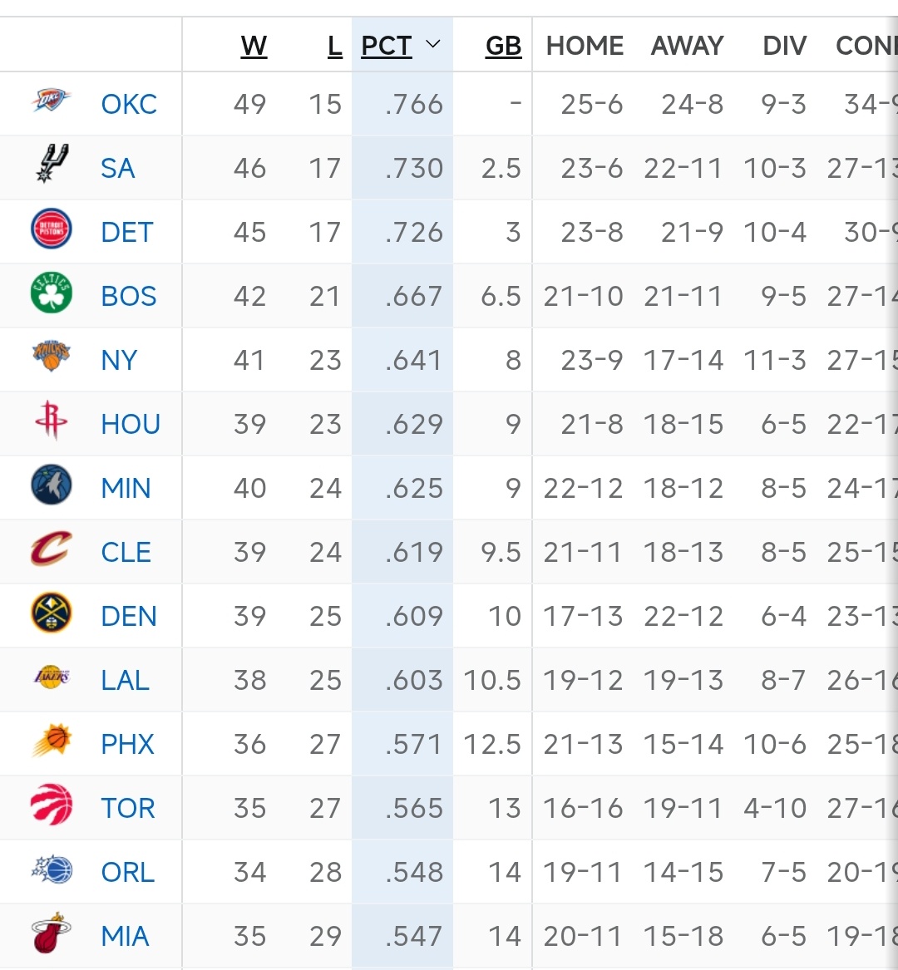Sort standings by W column
This screenshot has height=970, width=898.
click(254, 46)
